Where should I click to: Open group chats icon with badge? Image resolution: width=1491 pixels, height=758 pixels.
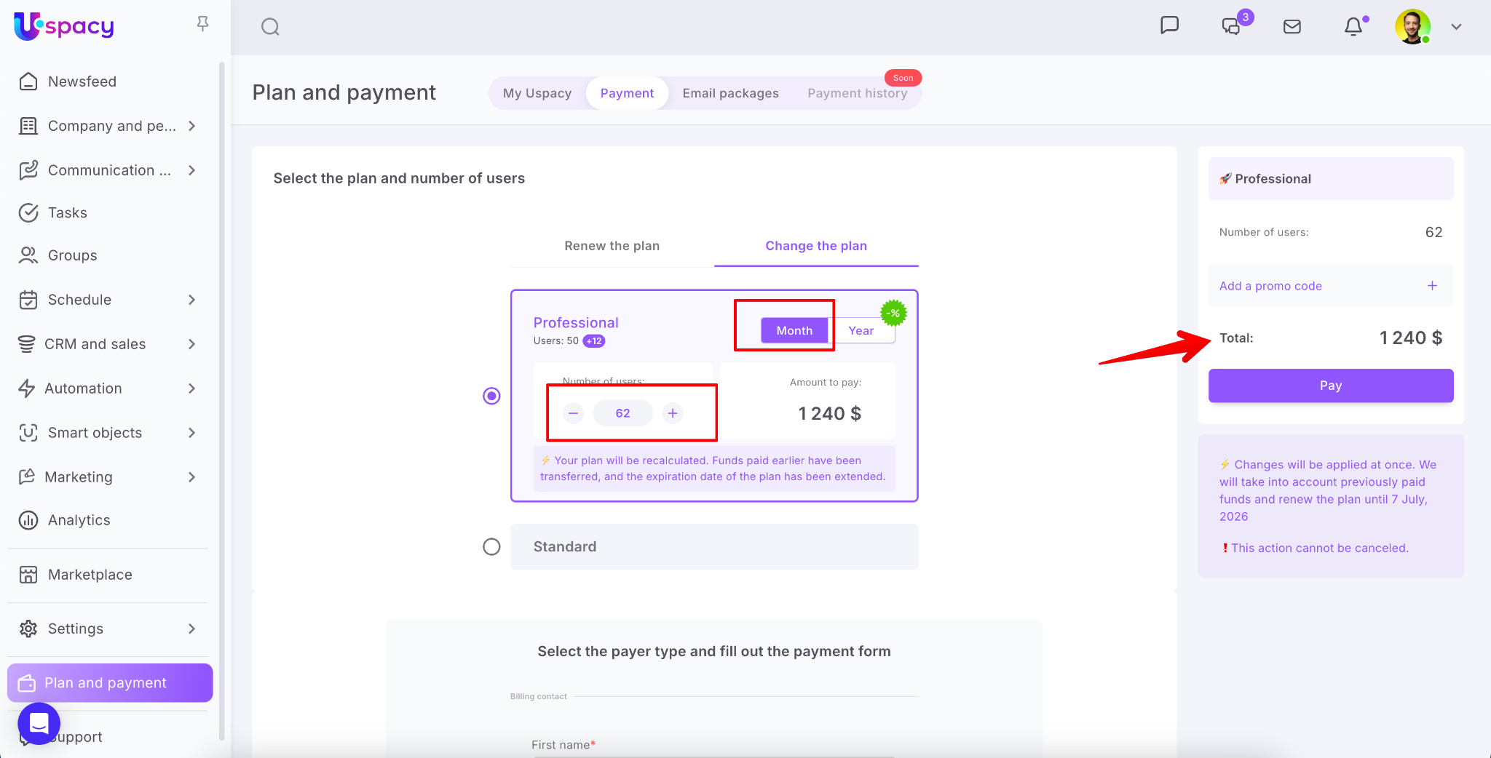click(x=1231, y=27)
